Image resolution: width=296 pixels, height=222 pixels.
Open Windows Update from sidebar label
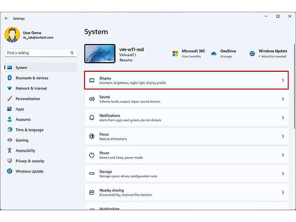pos(30,171)
